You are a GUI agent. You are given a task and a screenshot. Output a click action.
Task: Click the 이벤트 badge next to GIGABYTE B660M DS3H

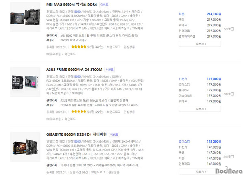click(x=114, y=134)
